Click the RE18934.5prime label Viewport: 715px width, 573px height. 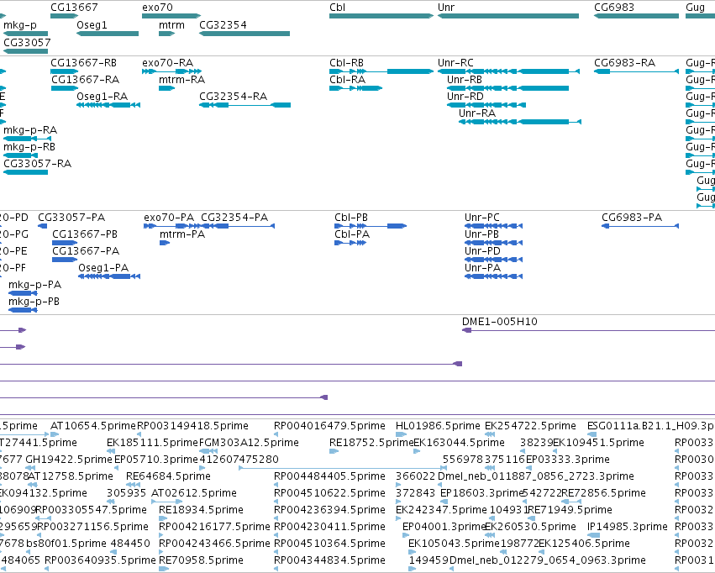201,510
